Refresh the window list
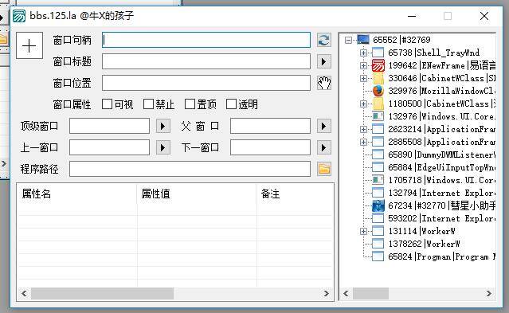The height and width of the screenshot is (313, 509). 324,41
